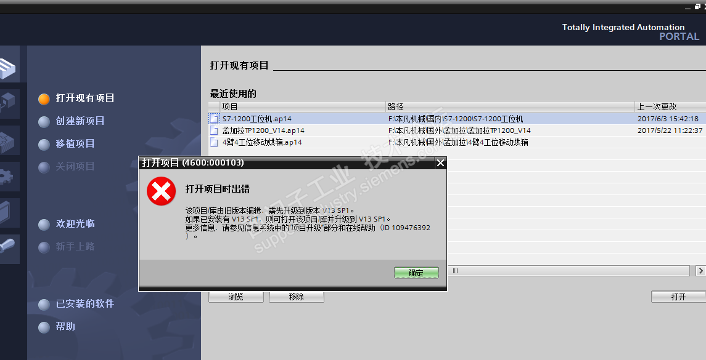The image size is (706, 360).
Task: Open the 欢迎光临 welcome tour
Action: (75, 223)
